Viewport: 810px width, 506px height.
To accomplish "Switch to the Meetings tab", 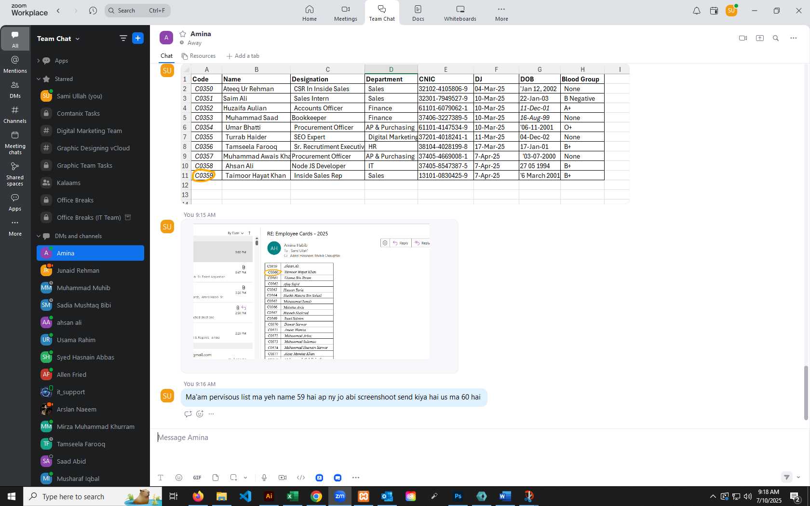I will (x=346, y=13).
